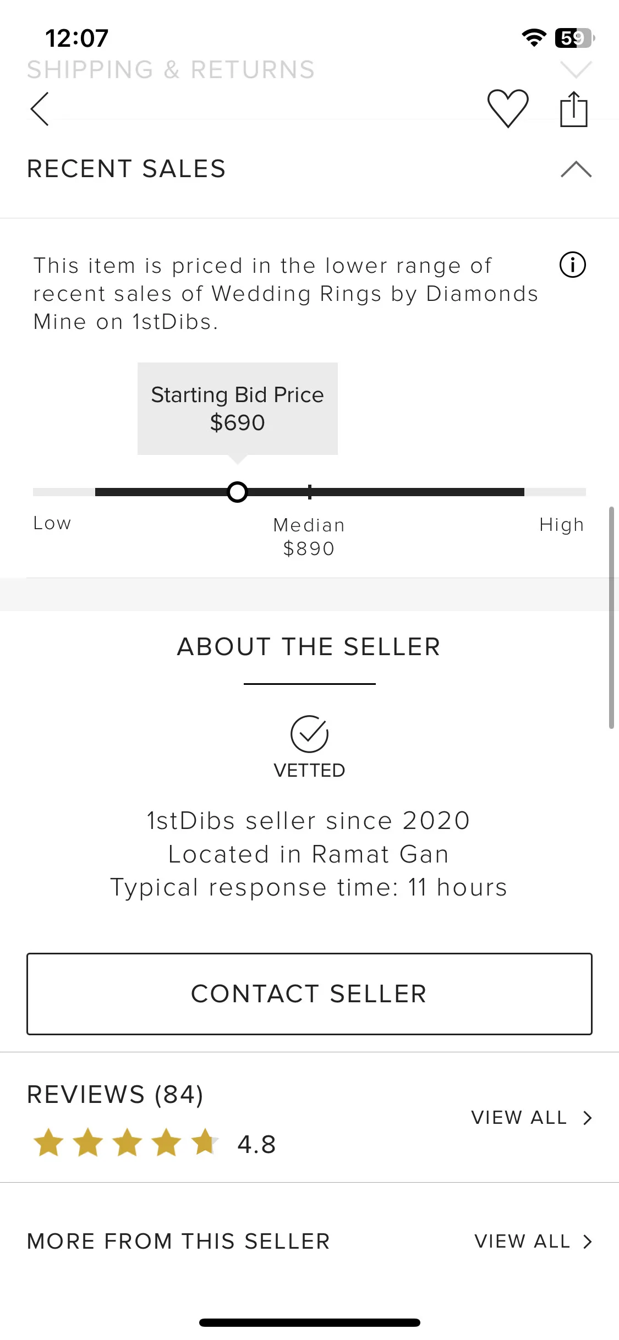619x1340 pixels.
Task: Tap the gold star rating row
Action: point(127,1143)
